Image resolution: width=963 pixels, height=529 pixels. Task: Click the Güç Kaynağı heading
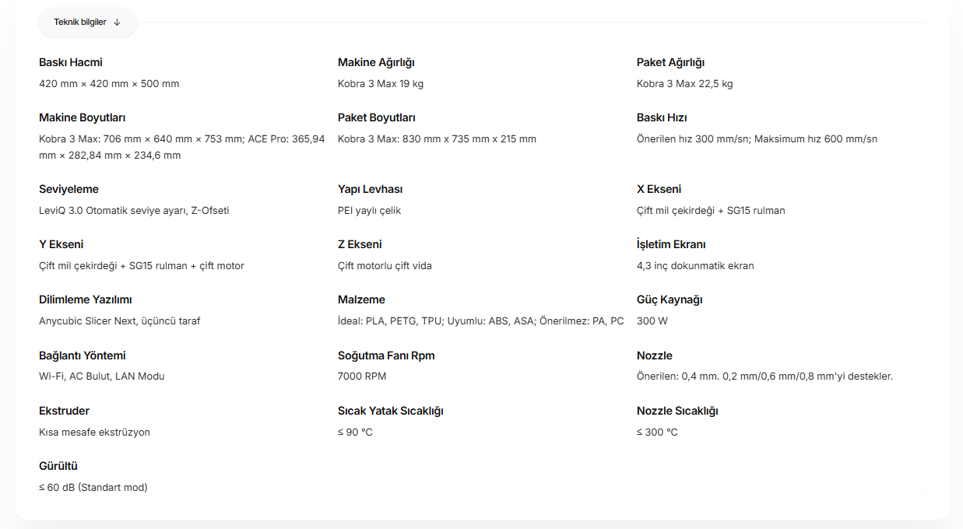[670, 300]
